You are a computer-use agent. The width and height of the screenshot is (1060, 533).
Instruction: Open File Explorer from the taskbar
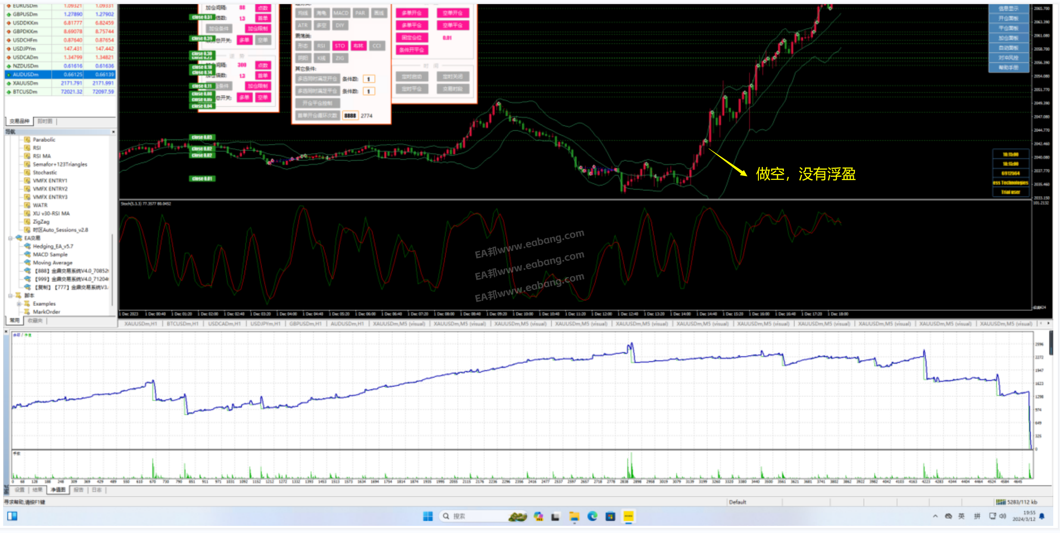574,516
